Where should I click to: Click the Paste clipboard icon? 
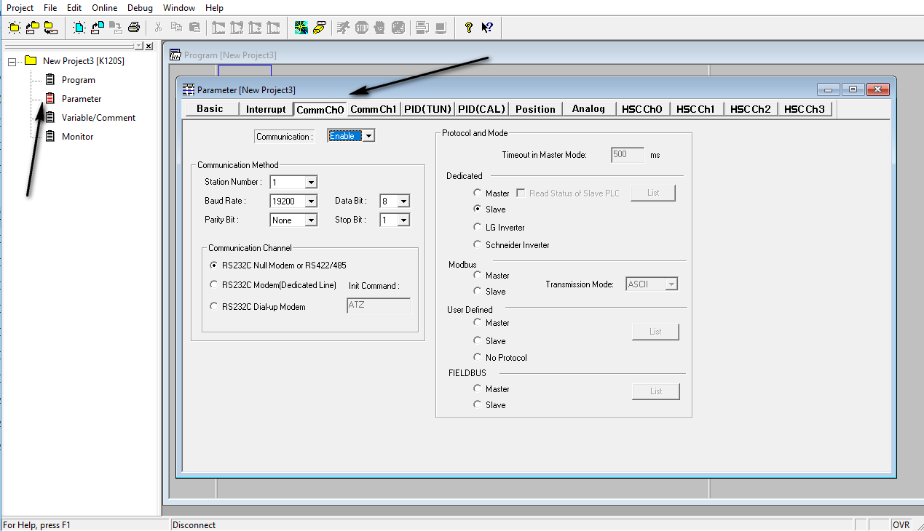tap(194, 28)
